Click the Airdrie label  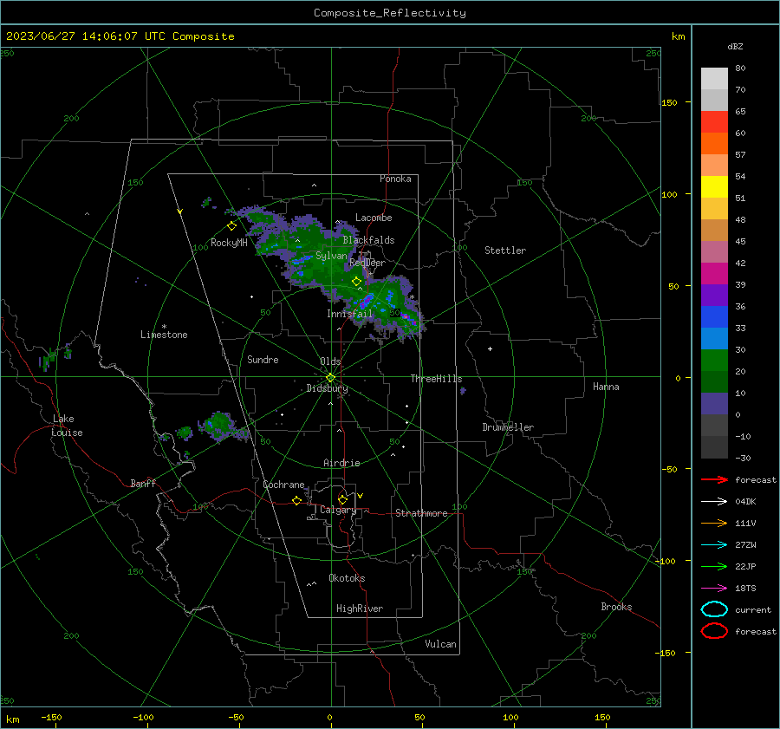341,463
